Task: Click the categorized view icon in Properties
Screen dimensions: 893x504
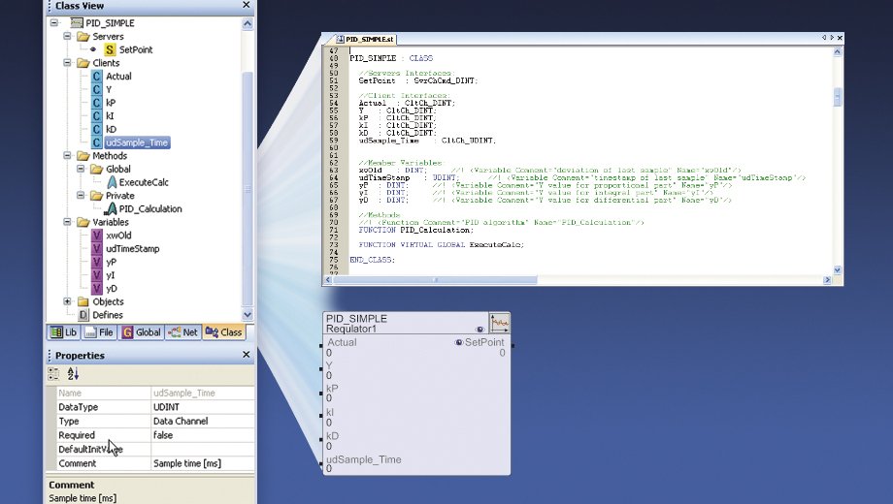Action: [x=53, y=374]
